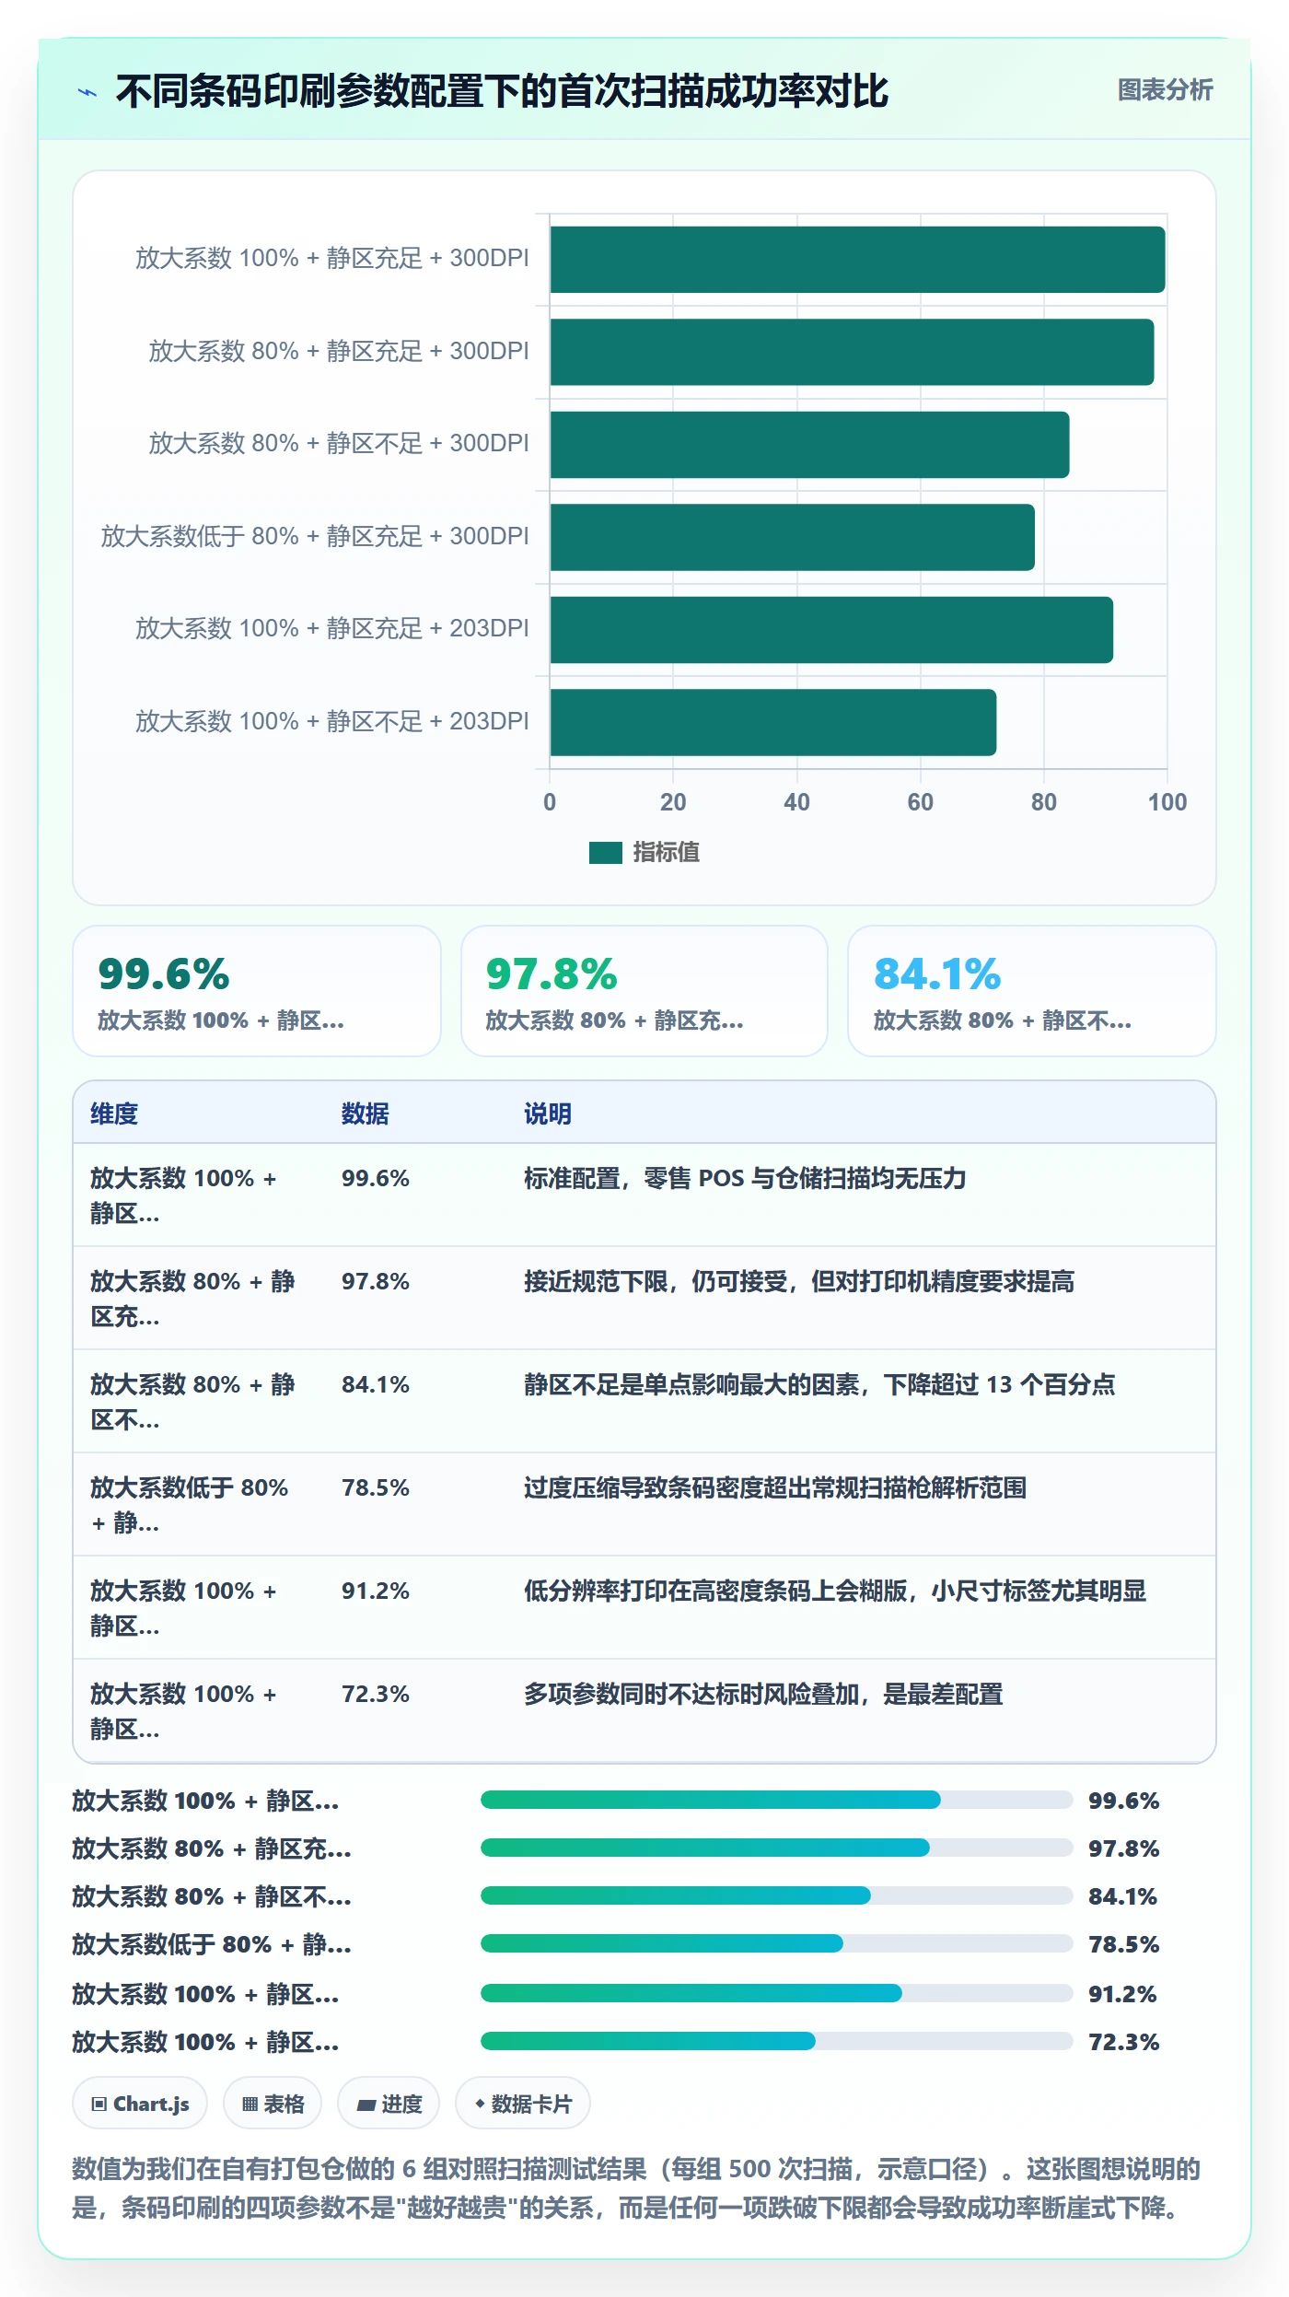This screenshot has height=2297, width=1289.
Task: Click table text 静区不足是单点影响最大的因素，下降超过 13 个百分点
Action: click(x=819, y=1384)
